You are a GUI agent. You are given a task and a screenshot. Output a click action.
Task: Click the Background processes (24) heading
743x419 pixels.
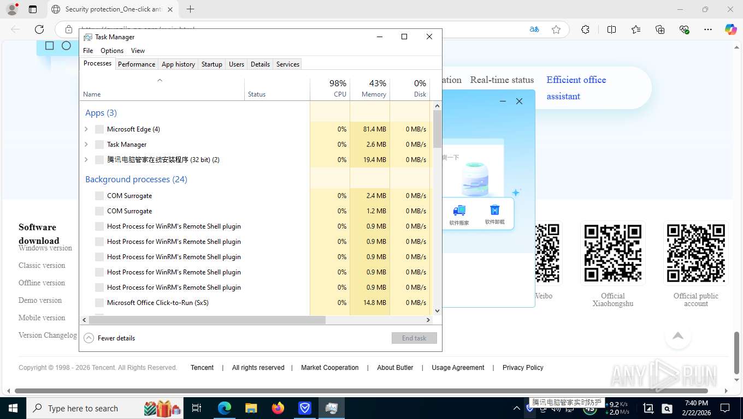[136, 179]
